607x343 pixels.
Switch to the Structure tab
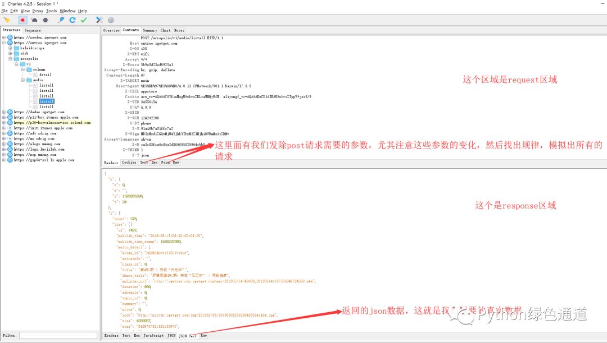[x=12, y=30]
